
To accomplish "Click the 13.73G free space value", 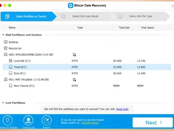I will pos(141,61).
